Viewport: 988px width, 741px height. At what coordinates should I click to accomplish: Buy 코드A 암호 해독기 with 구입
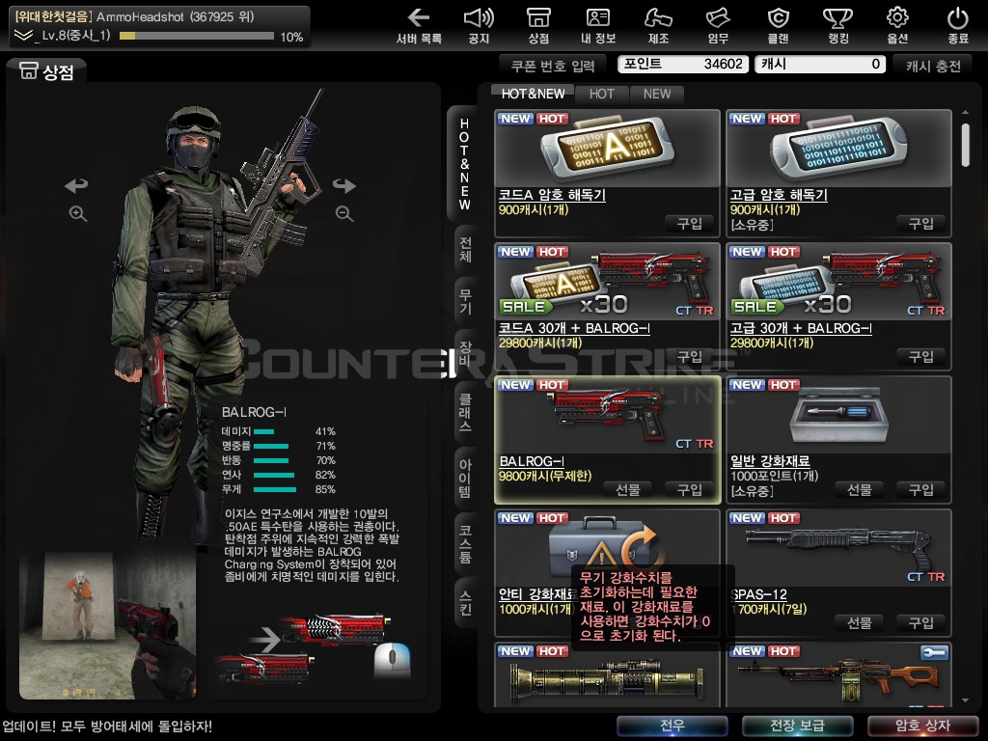click(x=689, y=223)
